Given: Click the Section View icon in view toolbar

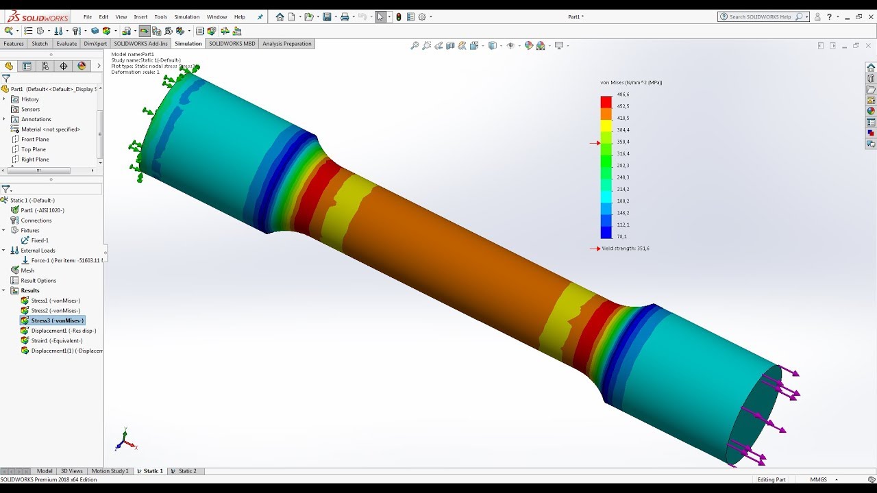Looking at the screenshot, I should tap(450, 46).
